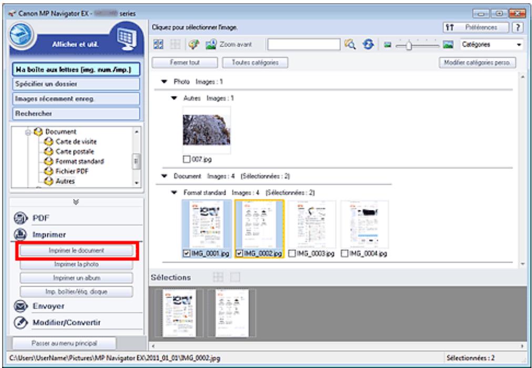Click the search magnifier icon

click(350, 45)
